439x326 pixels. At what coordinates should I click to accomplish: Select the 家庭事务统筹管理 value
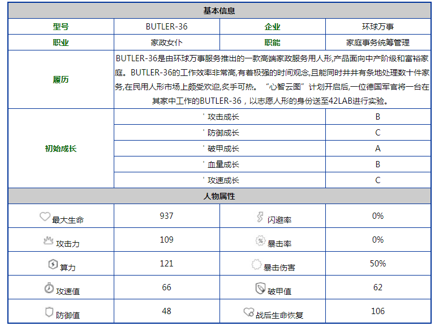click(x=378, y=43)
